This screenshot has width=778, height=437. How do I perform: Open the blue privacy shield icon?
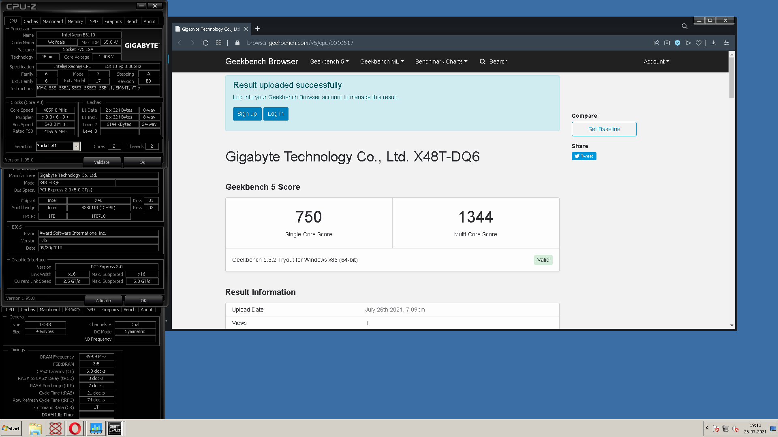coord(678,43)
